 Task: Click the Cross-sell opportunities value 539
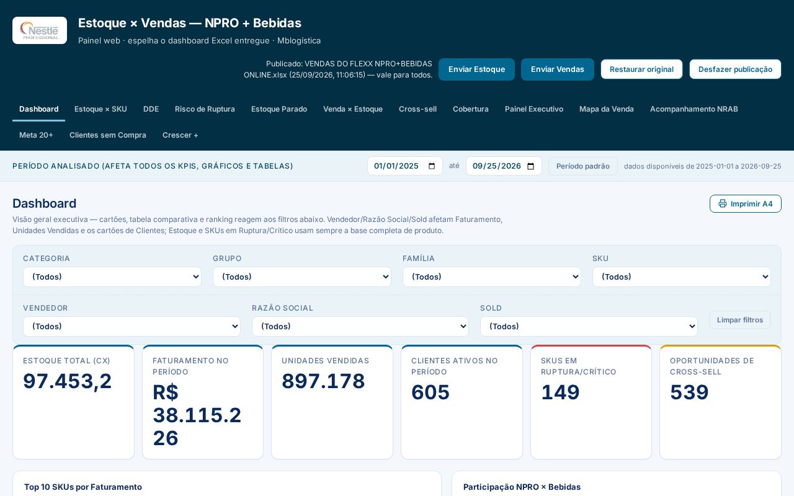pyautogui.click(x=689, y=392)
